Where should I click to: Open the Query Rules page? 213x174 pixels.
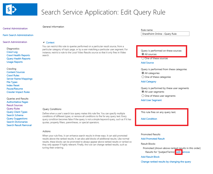tap(13, 108)
